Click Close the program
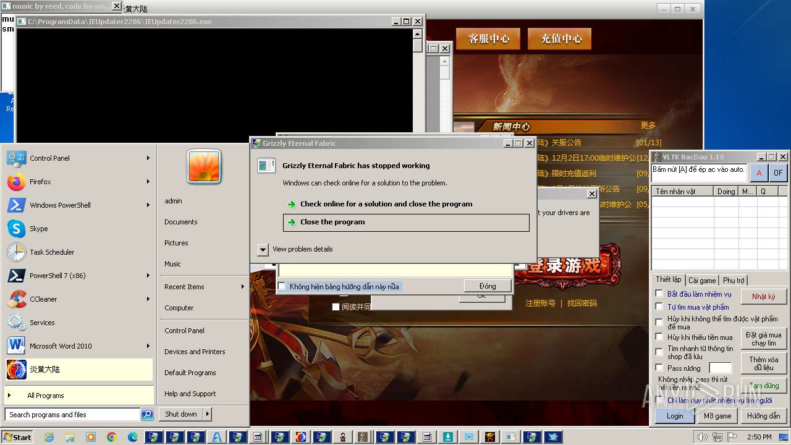The height and width of the screenshot is (445, 791). pos(406,222)
